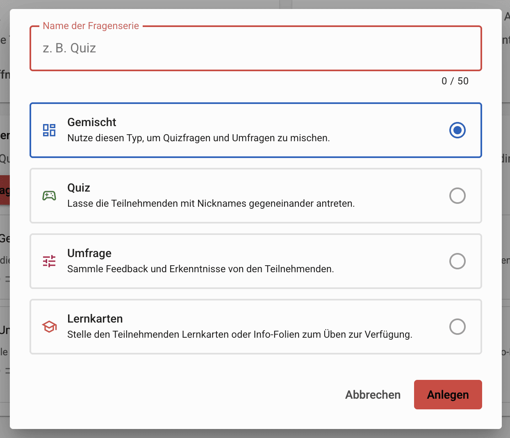510x438 pixels.
Task: Click the Lernkarten graduation cap icon
Action: (49, 327)
